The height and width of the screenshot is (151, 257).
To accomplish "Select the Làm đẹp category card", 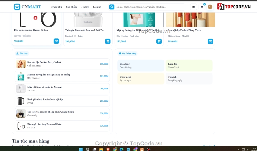I will tap(189, 66).
